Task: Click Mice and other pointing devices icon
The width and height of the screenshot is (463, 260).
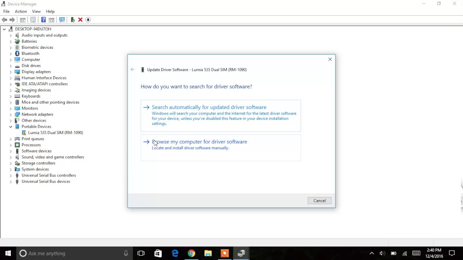Action: click(17, 102)
